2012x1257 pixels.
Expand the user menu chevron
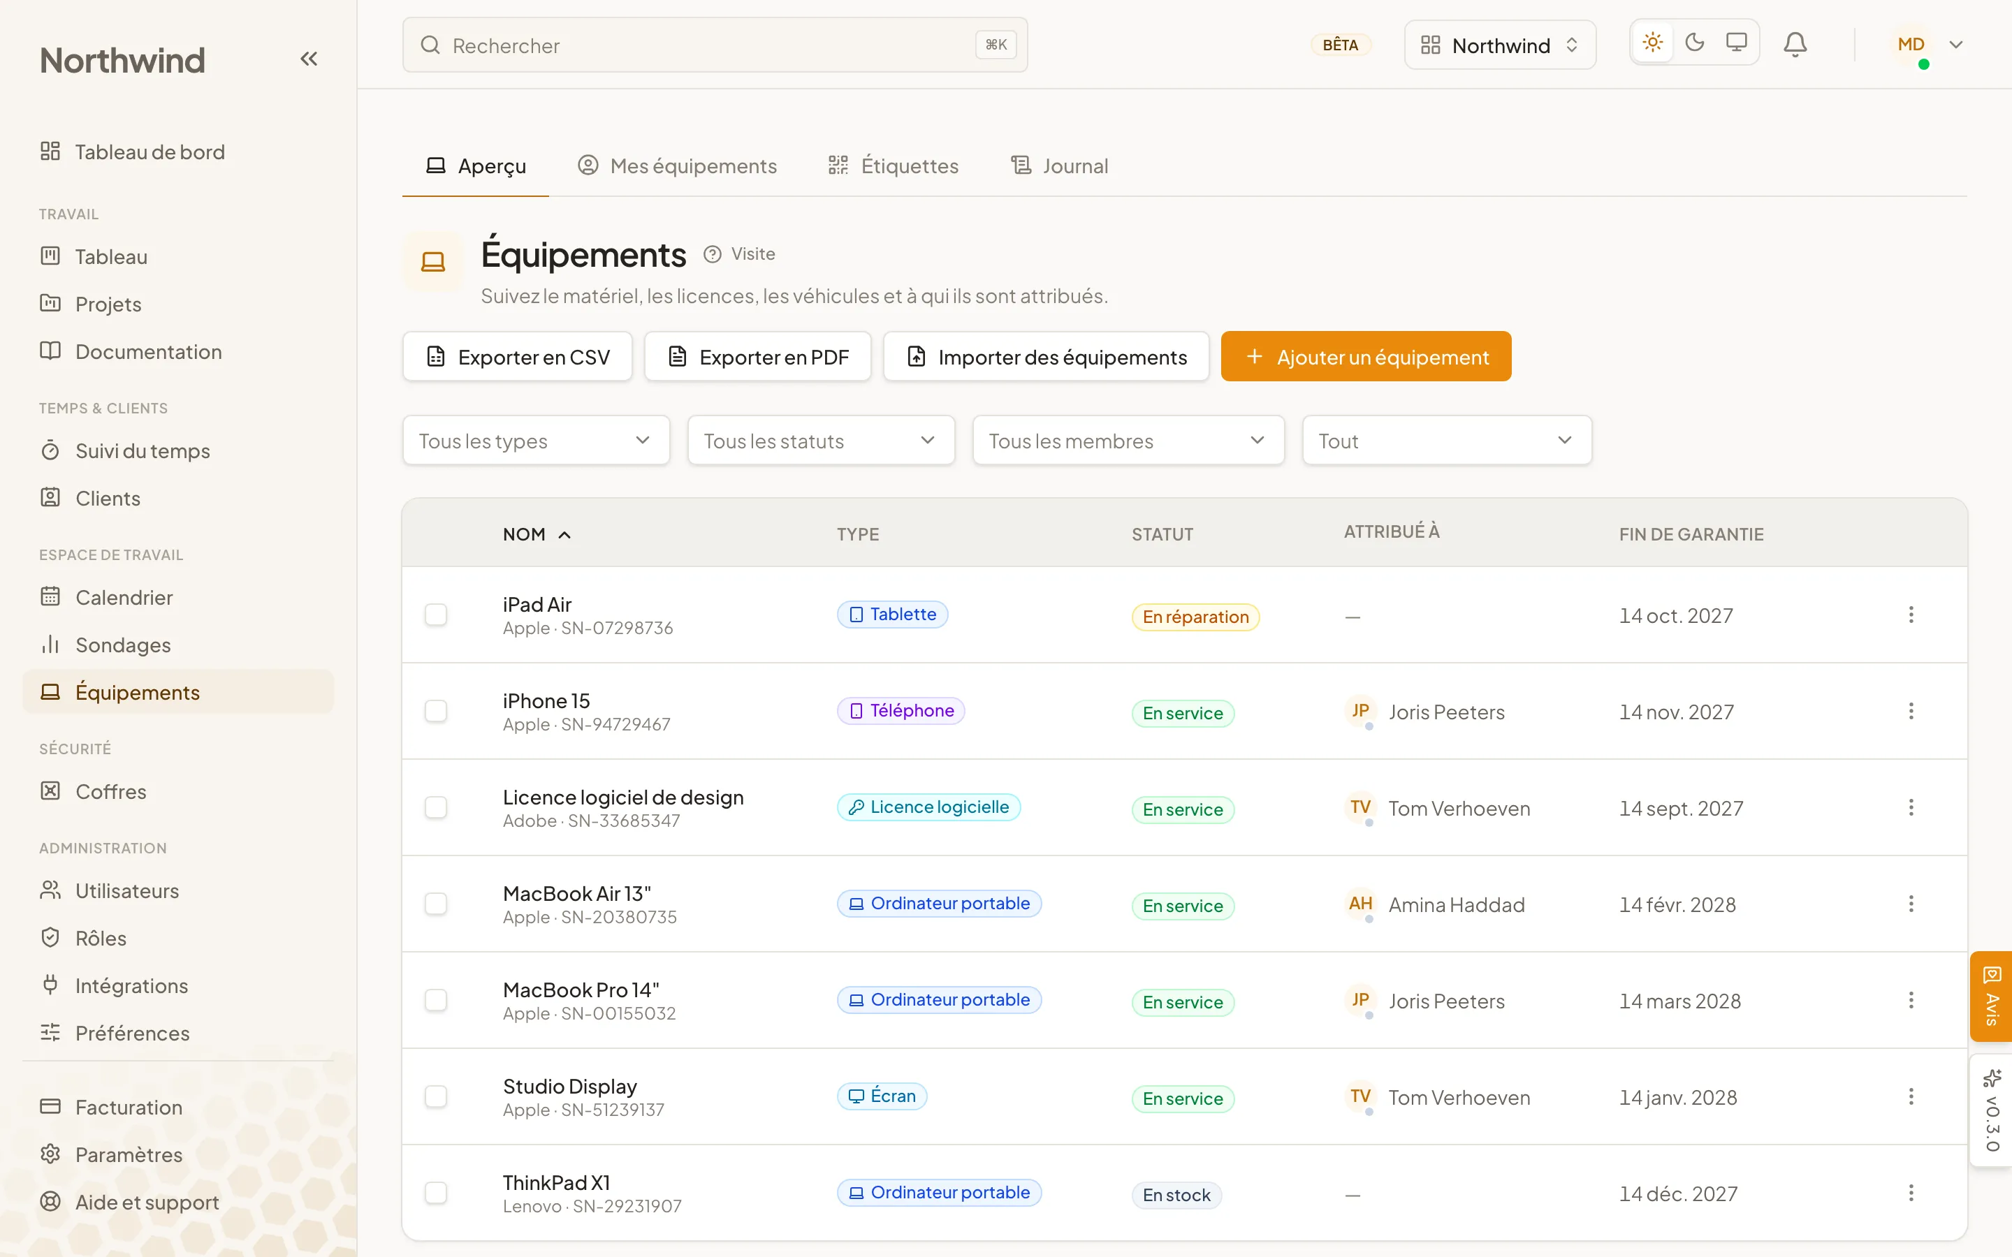pyautogui.click(x=1956, y=45)
